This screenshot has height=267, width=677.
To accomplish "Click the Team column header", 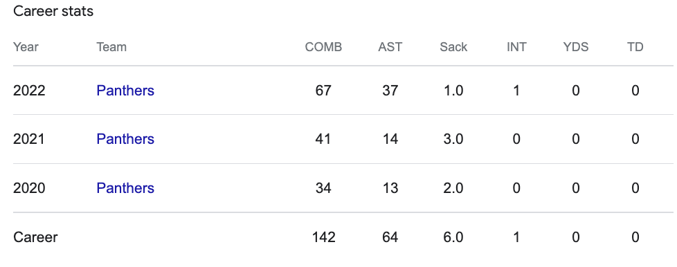I will pos(111,47).
